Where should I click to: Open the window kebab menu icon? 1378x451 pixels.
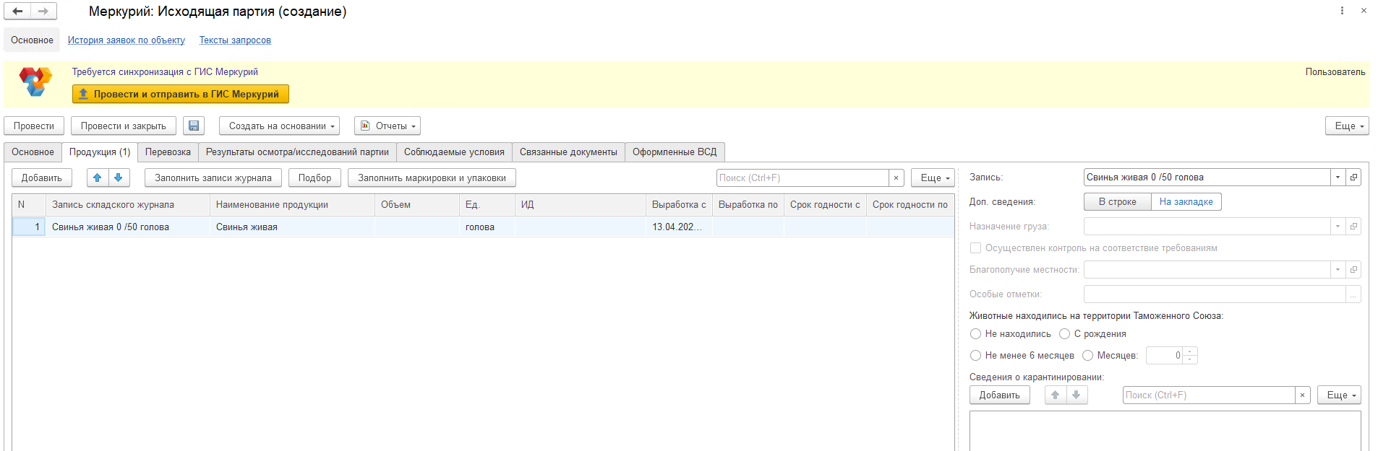[x=1342, y=11]
